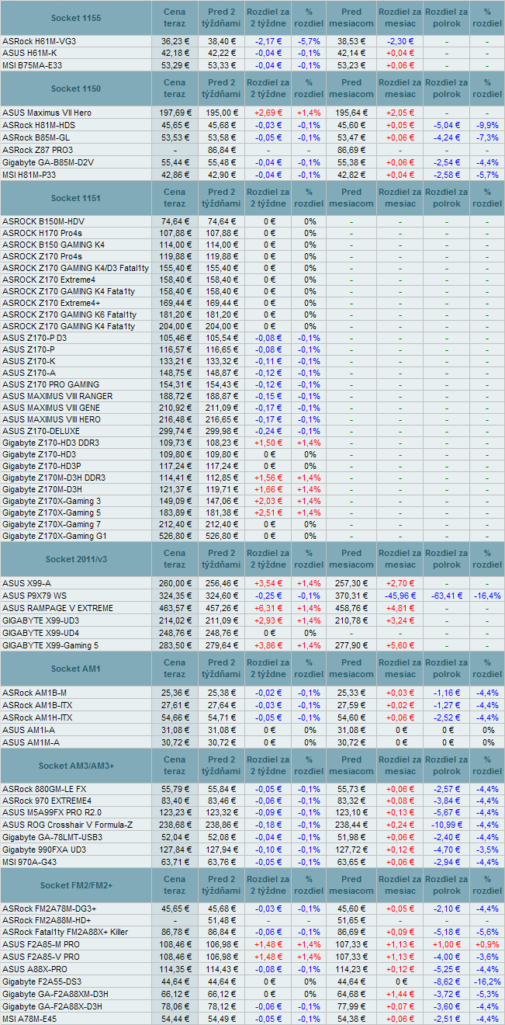Select Gigabyte Z170X-Gaming G1 name

point(54,536)
